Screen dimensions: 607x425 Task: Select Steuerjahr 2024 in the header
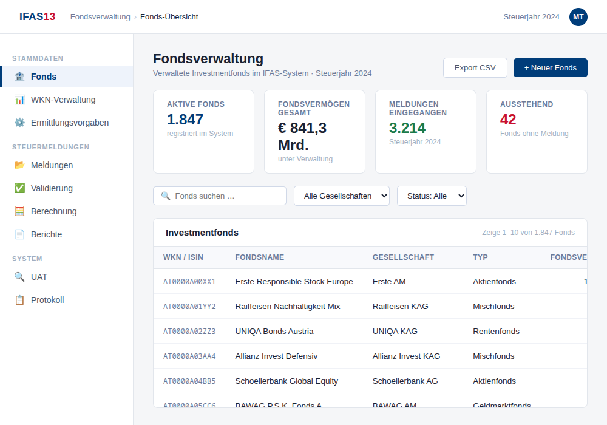pos(531,17)
